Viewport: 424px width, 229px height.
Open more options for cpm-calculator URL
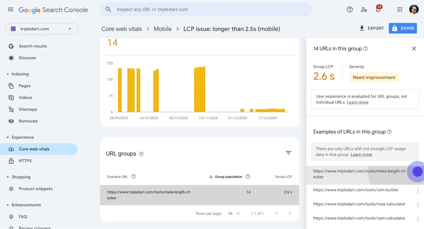pyautogui.click(x=418, y=219)
